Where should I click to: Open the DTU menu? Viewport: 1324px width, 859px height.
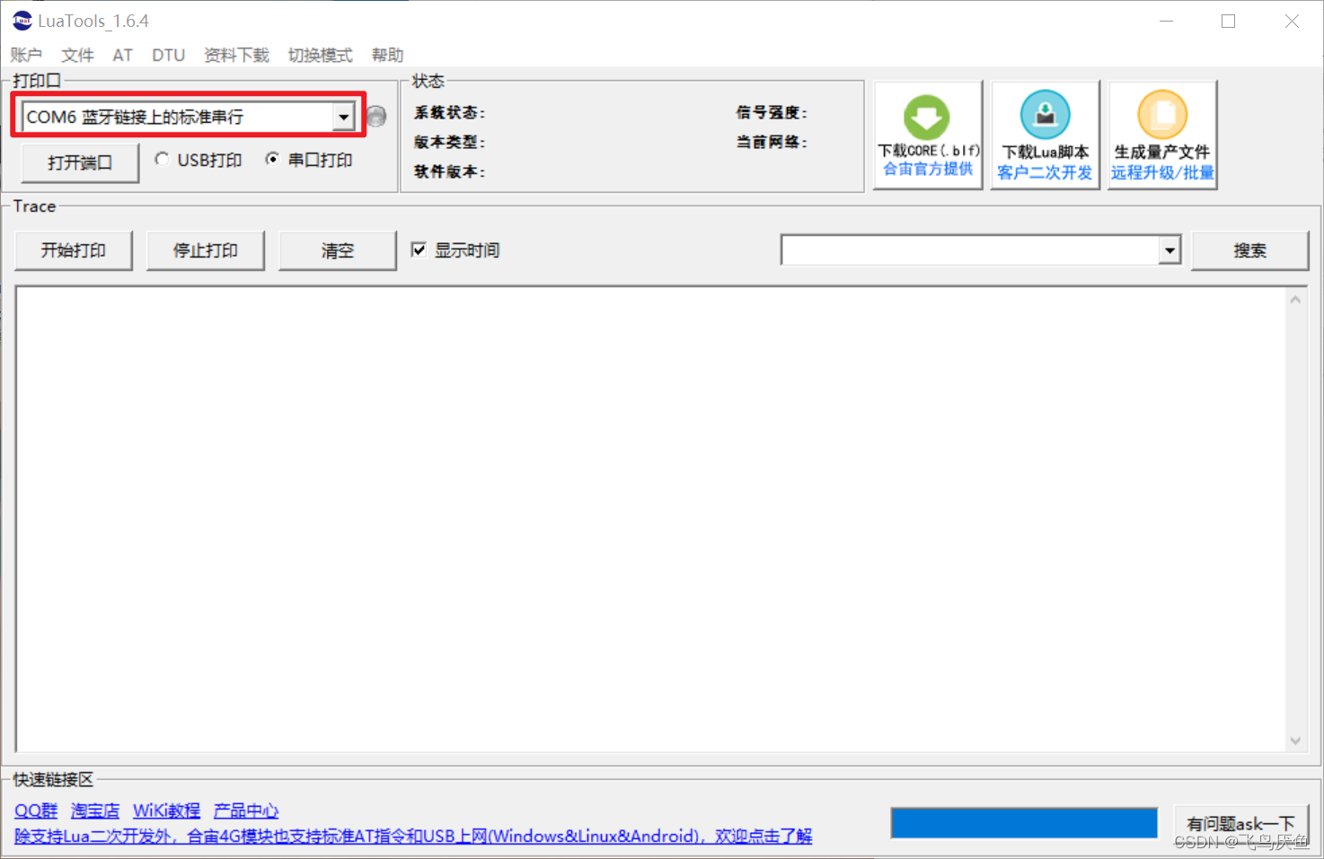coord(168,55)
